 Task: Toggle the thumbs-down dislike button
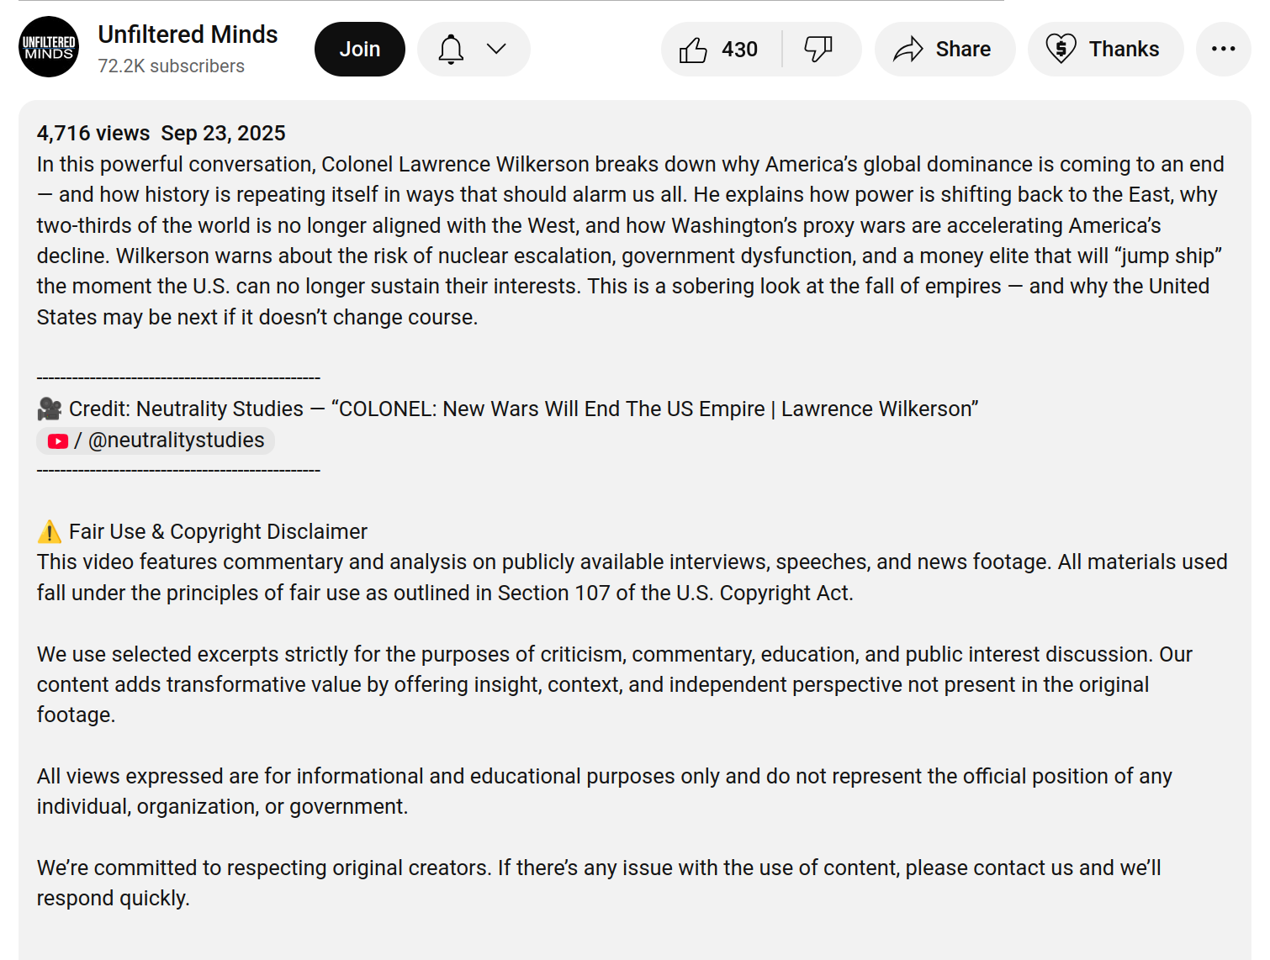(x=818, y=50)
